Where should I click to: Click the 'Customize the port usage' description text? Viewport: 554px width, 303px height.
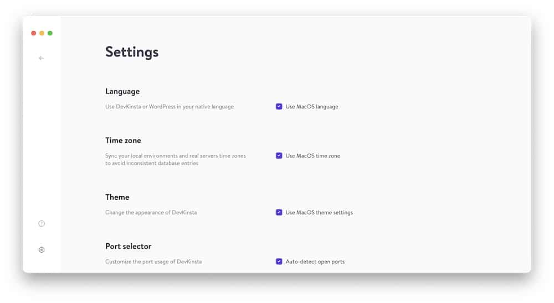point(153,262)
